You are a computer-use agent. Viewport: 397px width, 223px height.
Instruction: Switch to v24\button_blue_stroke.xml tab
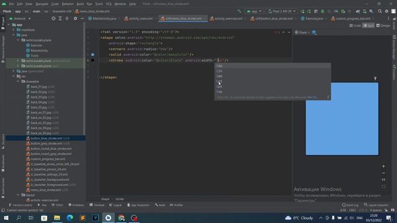273,19
